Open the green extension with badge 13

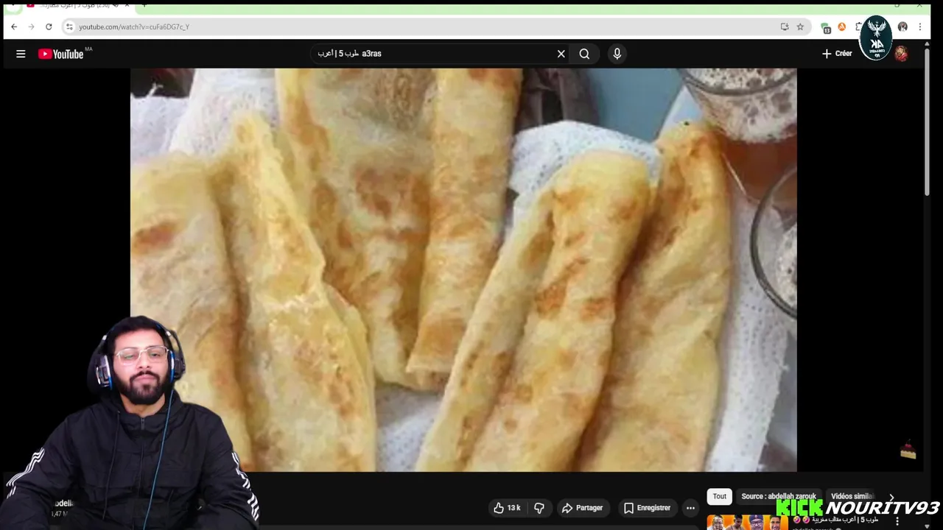click(x=826, y=27)
